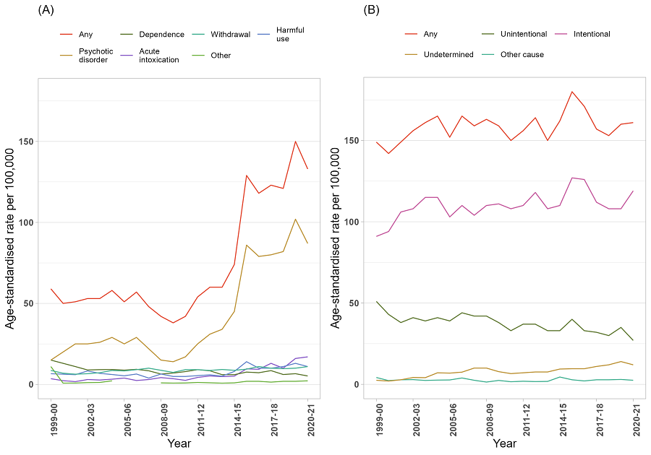Screen dimensions: 651x455
Task: Click the 'Other cause' legend line swatch
Action: coord(488,55)
